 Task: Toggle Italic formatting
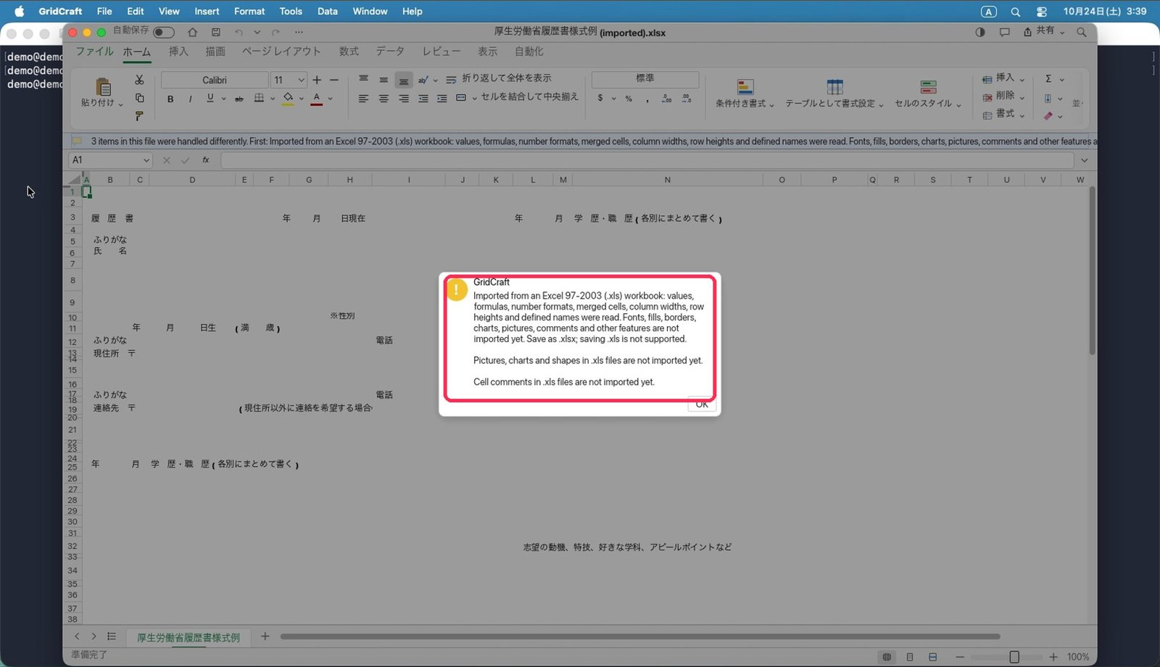(190, 99)
